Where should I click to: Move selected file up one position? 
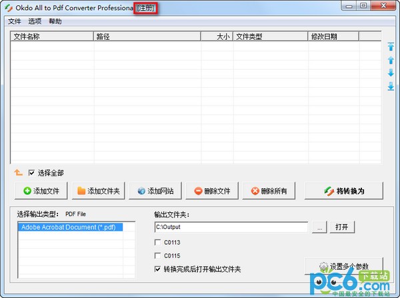(x=391, y=61)
